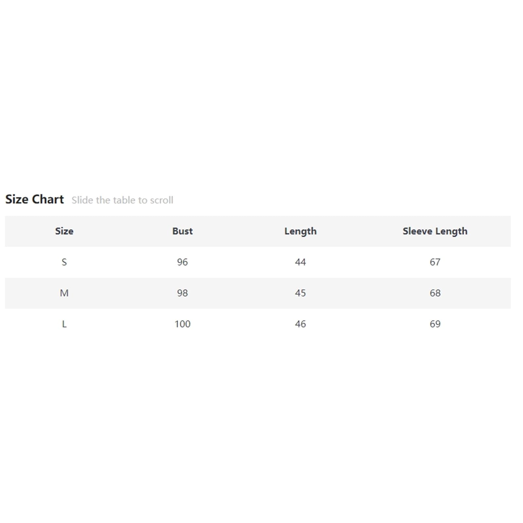
Task: Select the Size column header
Action: (x=64, y=231)
